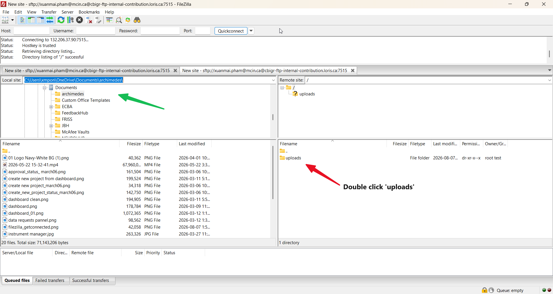Viewport: 553px width, 294px height.
Task: Sort remote files by Permissions column
Action: 471,144
